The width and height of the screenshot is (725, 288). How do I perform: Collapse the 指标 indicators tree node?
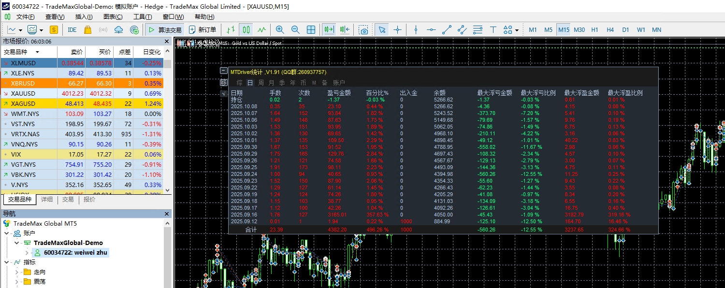tap(7, 262)
